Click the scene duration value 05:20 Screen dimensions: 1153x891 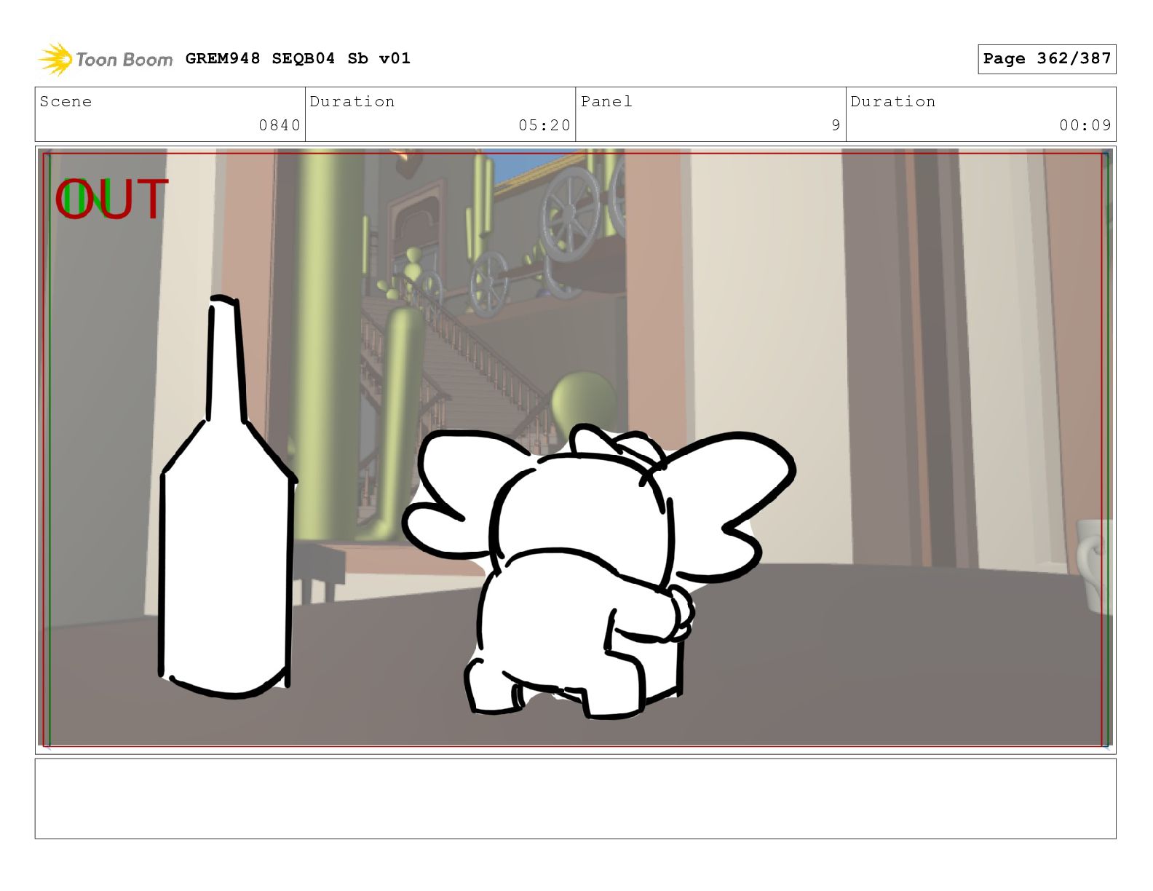[x=544, y=125]
